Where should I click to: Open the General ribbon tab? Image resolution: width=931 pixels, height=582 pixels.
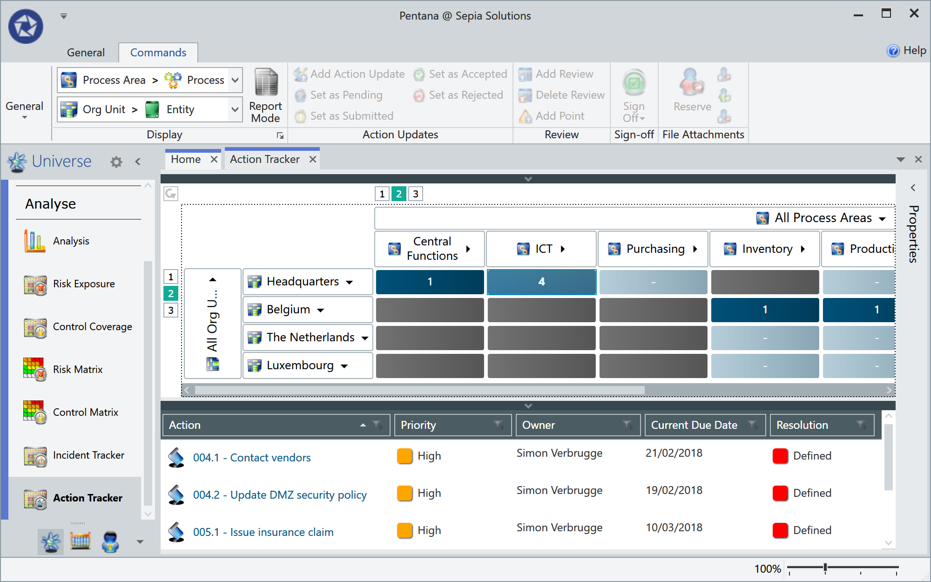click(86, 52)
